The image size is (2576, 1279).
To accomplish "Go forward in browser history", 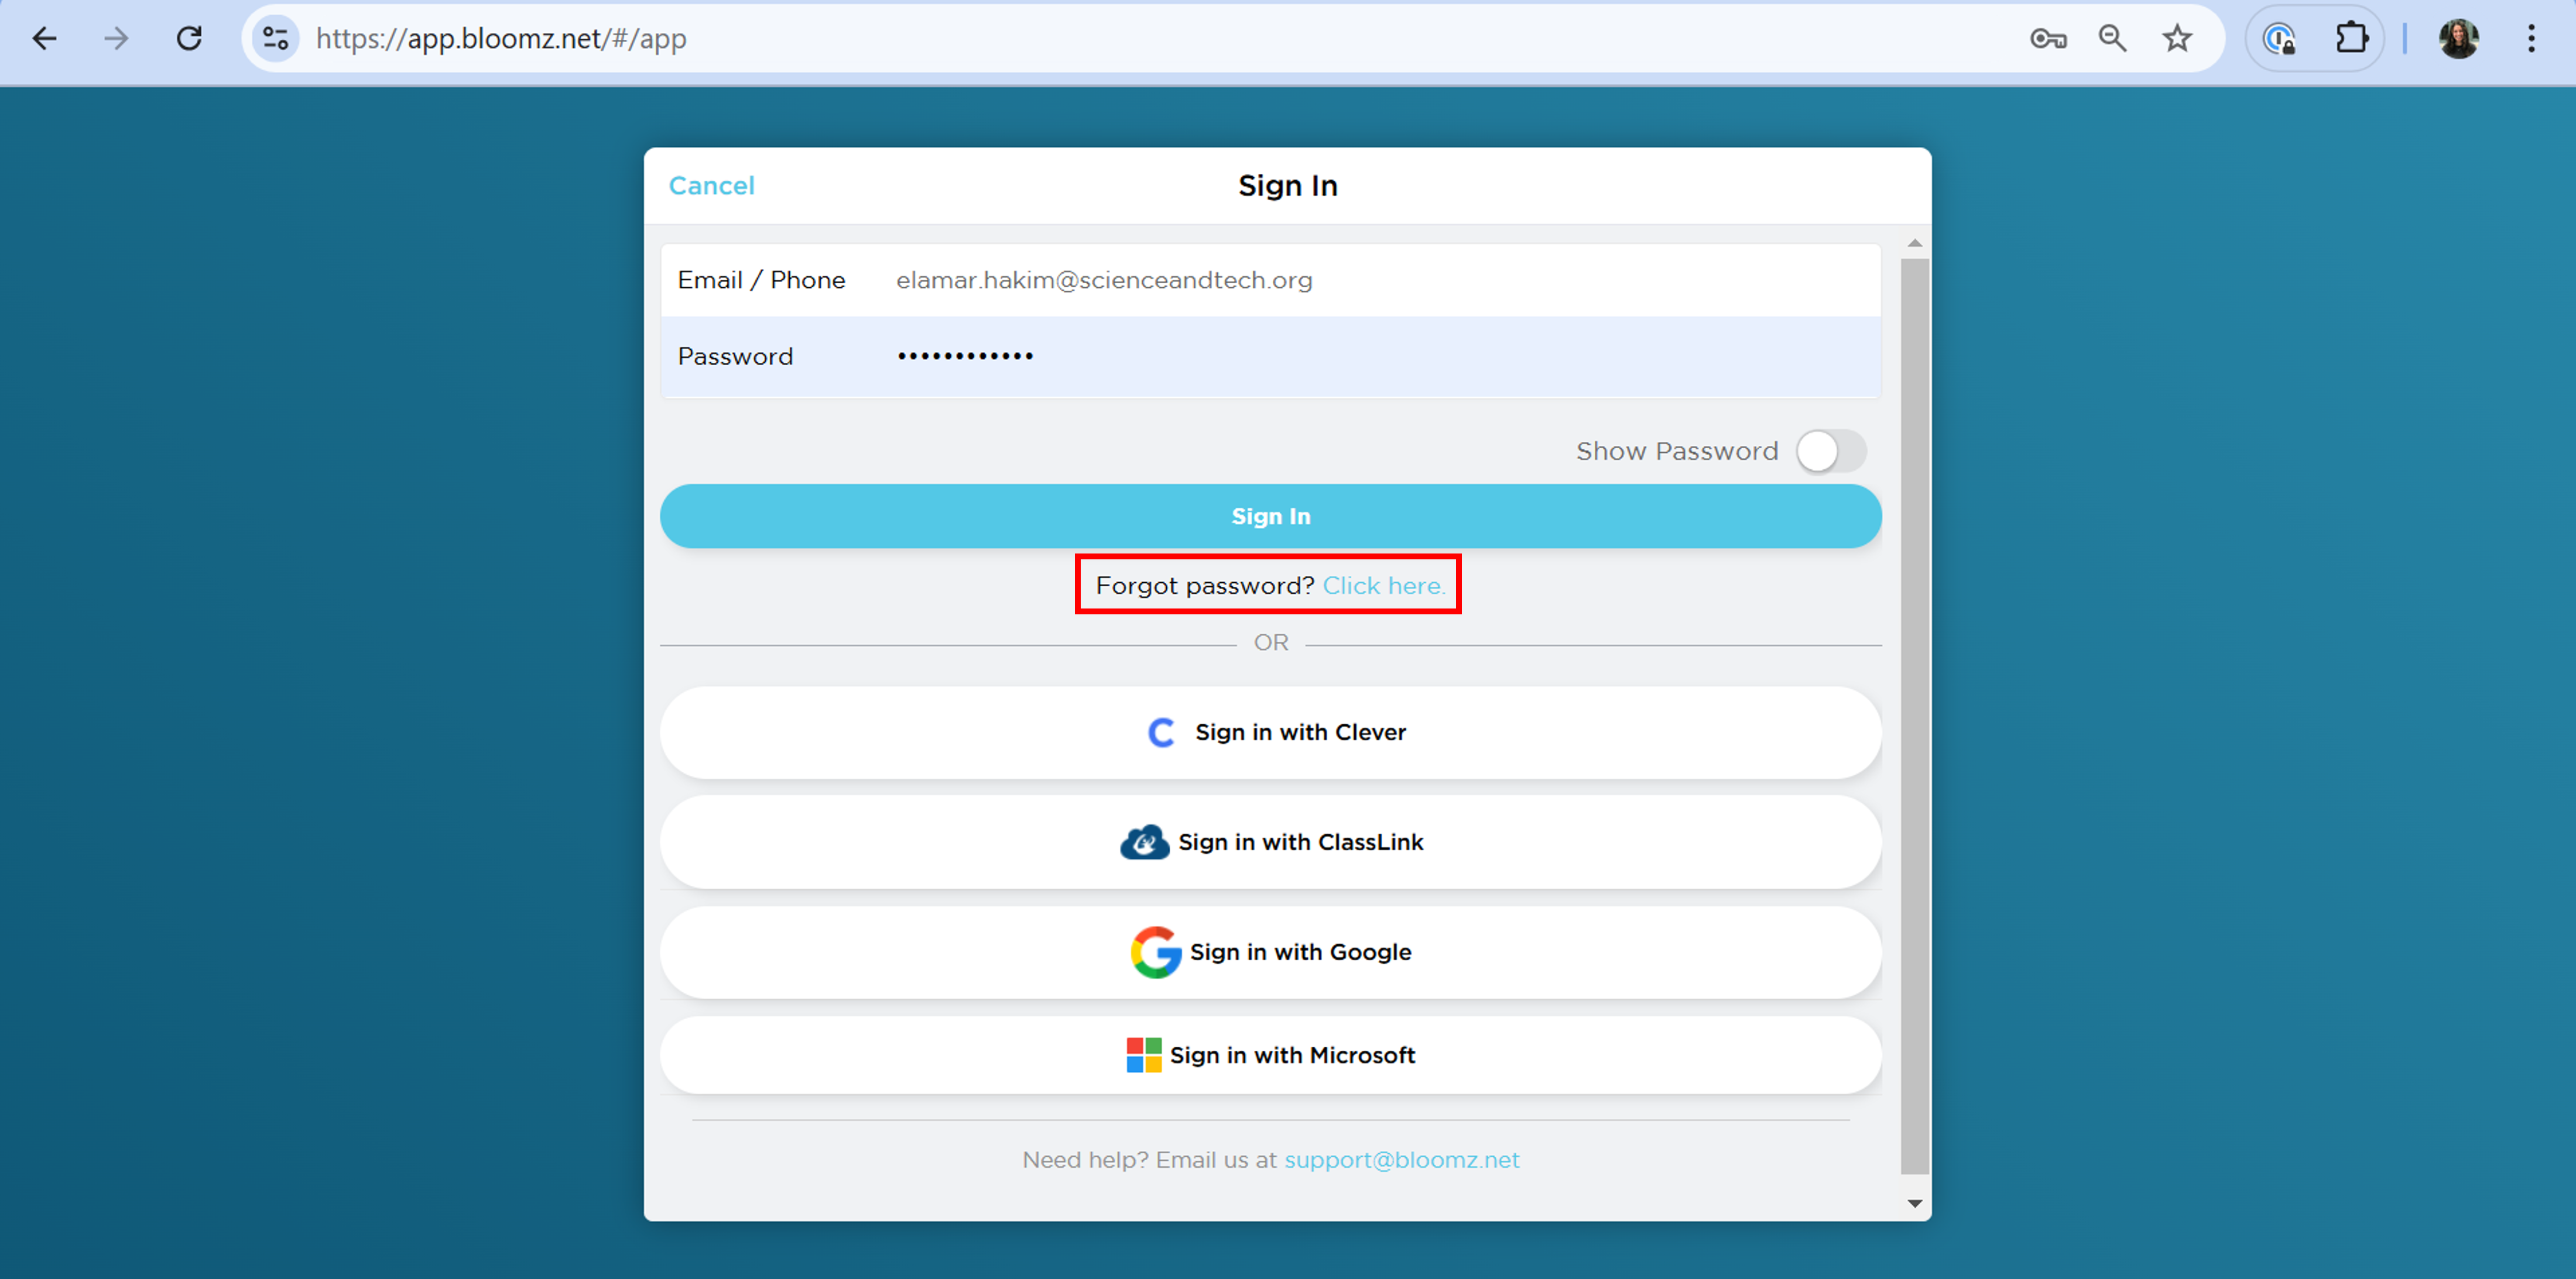I will 117,39.
